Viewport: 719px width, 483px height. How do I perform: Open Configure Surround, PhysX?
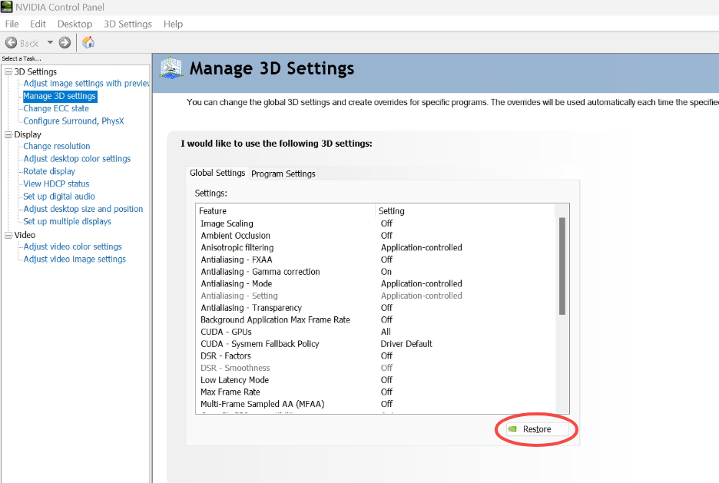[74, 121]
